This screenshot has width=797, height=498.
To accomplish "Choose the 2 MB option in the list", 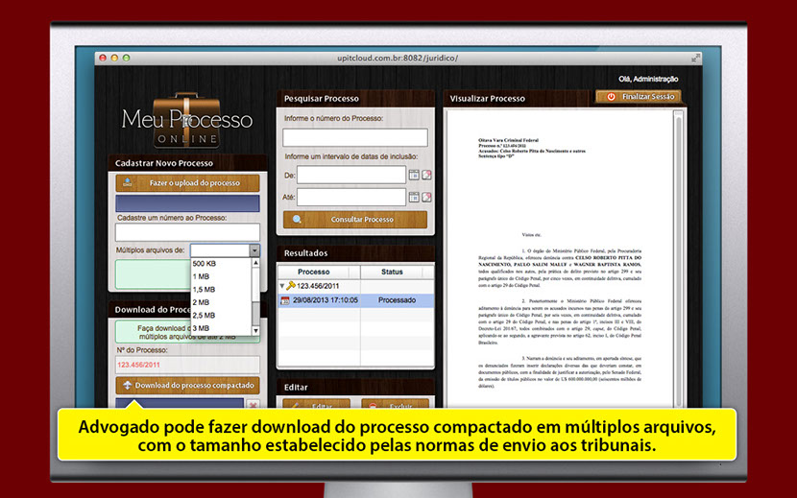I will [201, 302].
